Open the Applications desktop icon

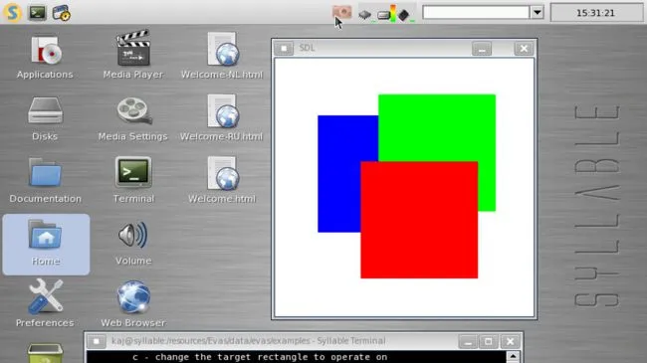(45, 57)
